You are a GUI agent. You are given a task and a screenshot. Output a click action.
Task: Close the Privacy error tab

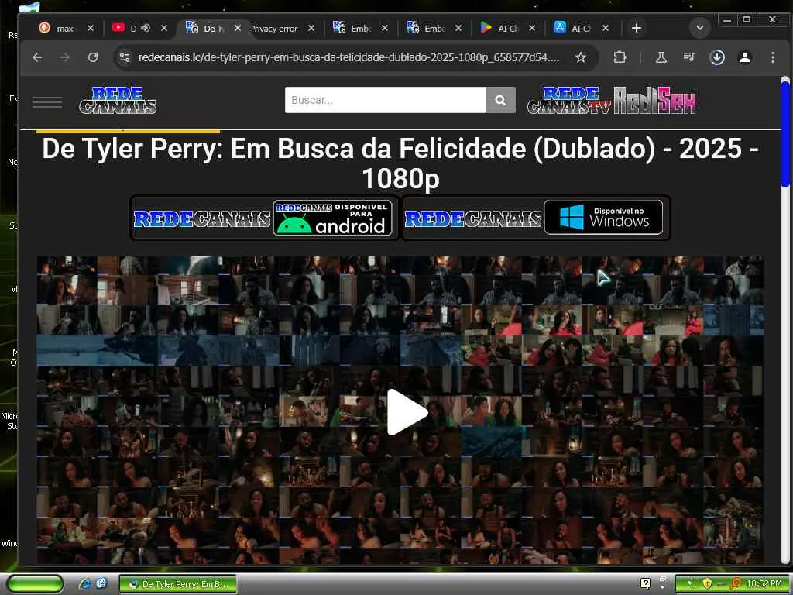[x=311, y=29]
